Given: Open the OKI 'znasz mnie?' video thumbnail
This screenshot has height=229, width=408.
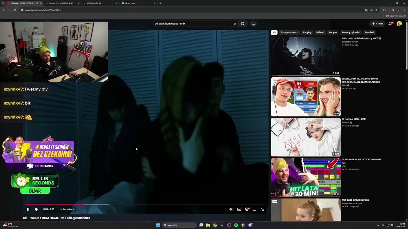Looking at the screenshot, I should (x=306, y=56).
